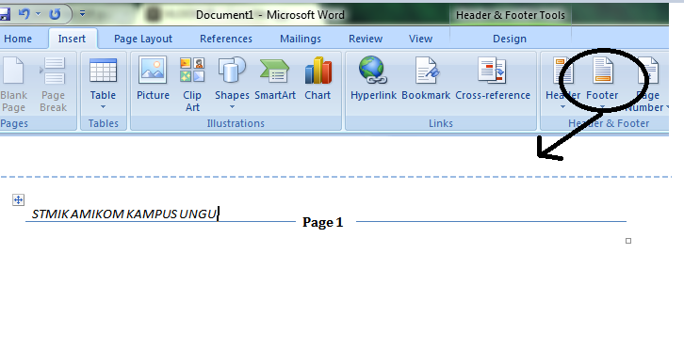
Task: Insert a Page Break
Action: pyautogui.click(x=53, y=85)
